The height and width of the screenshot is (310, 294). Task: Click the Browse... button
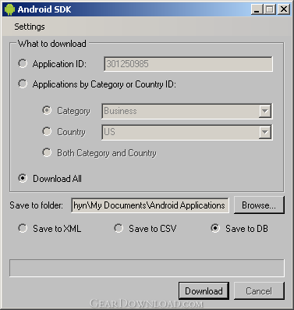click(259, 205)
